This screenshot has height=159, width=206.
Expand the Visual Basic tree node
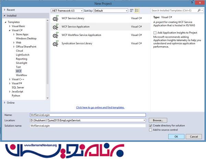10,26
